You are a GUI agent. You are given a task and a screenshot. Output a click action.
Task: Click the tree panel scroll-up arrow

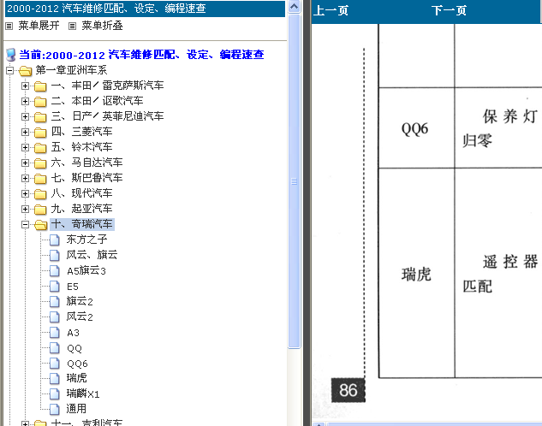(295, 6)
